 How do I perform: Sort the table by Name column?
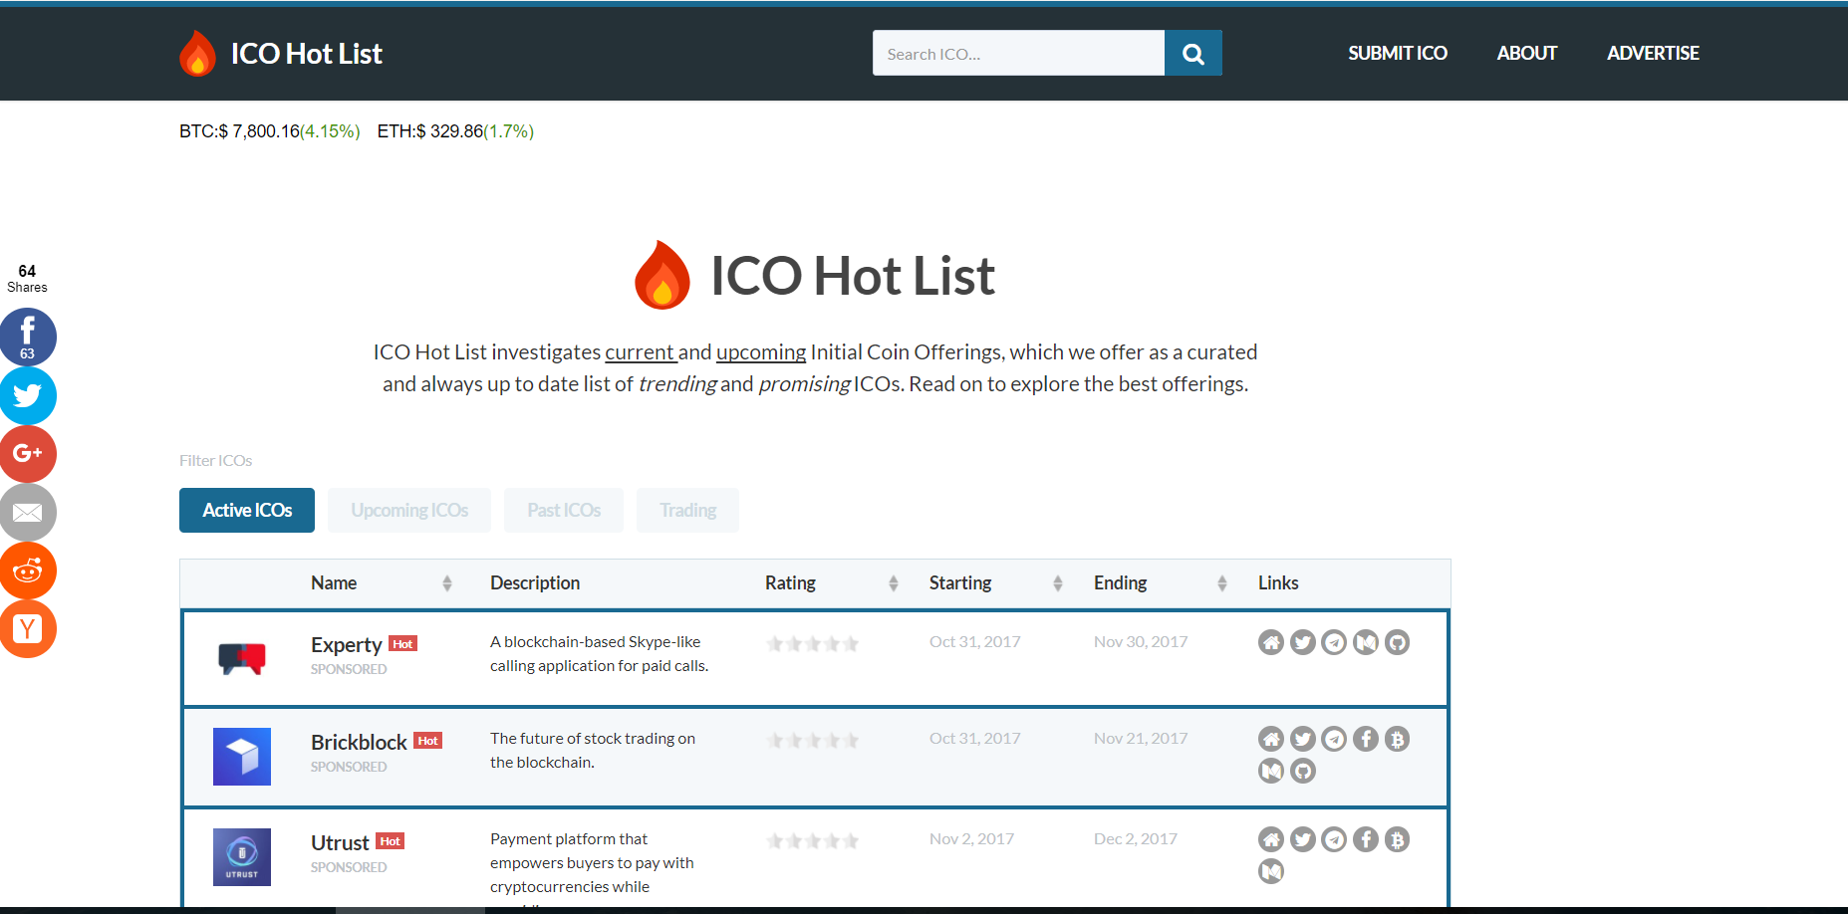446,583
